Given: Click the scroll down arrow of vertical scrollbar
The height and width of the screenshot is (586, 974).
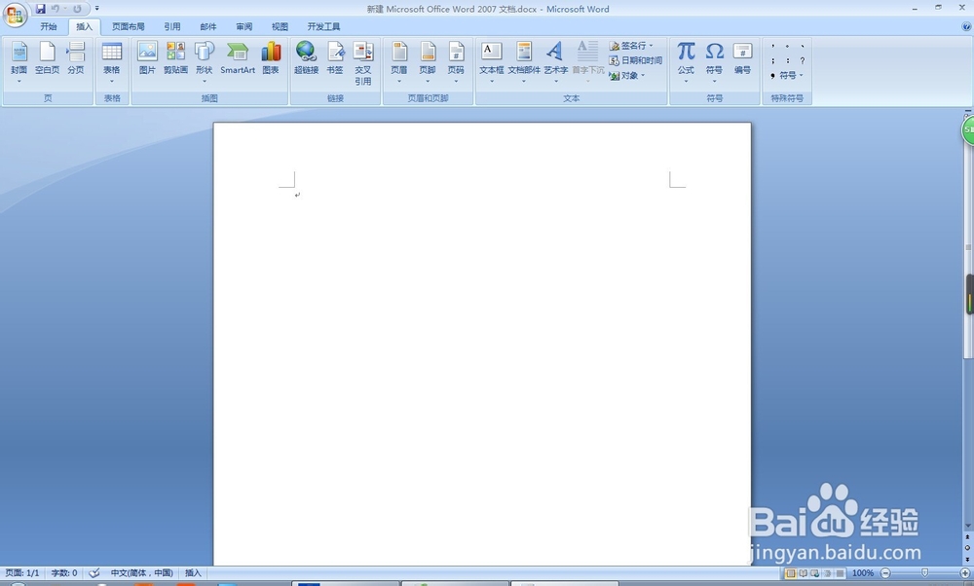Looking at the screenshot, I should point(968,526).
